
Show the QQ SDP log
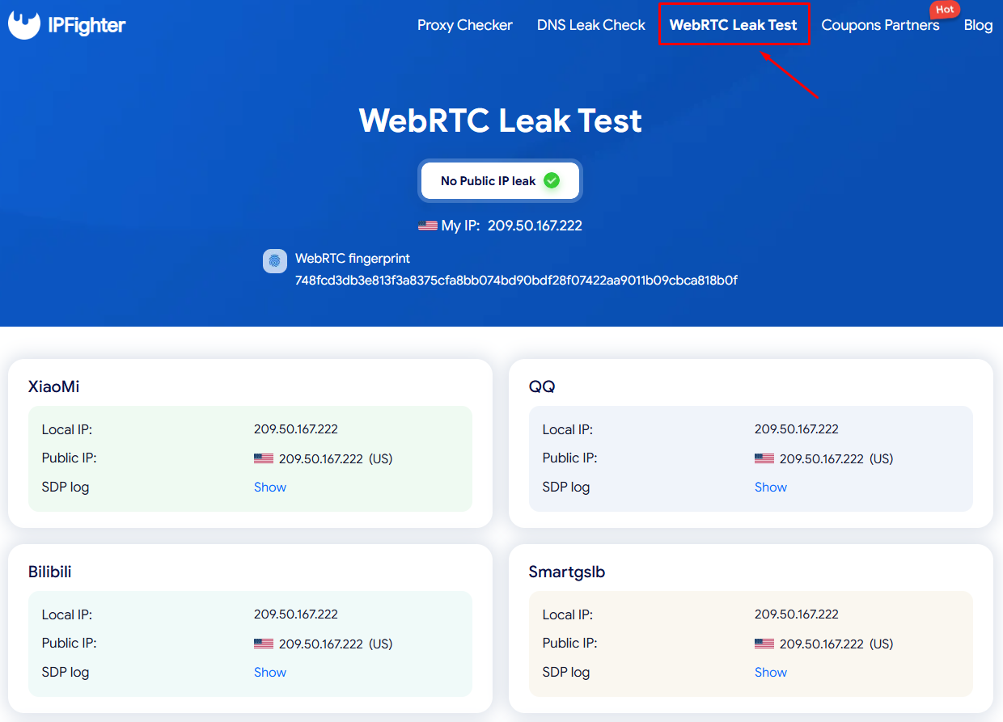(771, 488)
